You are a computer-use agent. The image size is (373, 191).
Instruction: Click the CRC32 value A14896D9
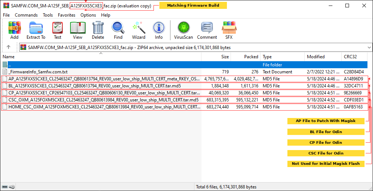[x=353, y=79]
